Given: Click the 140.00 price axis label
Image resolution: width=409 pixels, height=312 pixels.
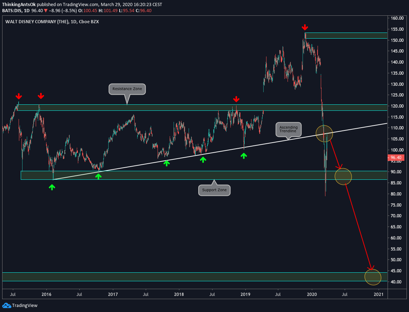Looking at the screenshot, I should 397,62.
